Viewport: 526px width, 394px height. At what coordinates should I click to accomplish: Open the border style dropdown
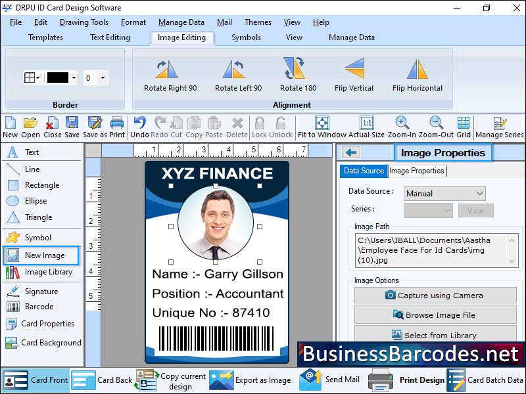pyautogui.click(x=32, y=78)
